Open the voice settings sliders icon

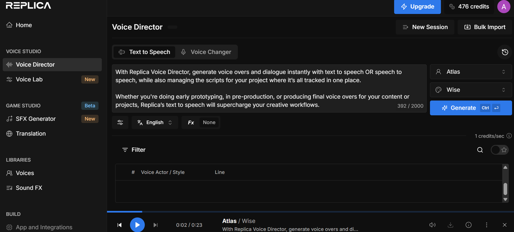click(x=120, y=122)
